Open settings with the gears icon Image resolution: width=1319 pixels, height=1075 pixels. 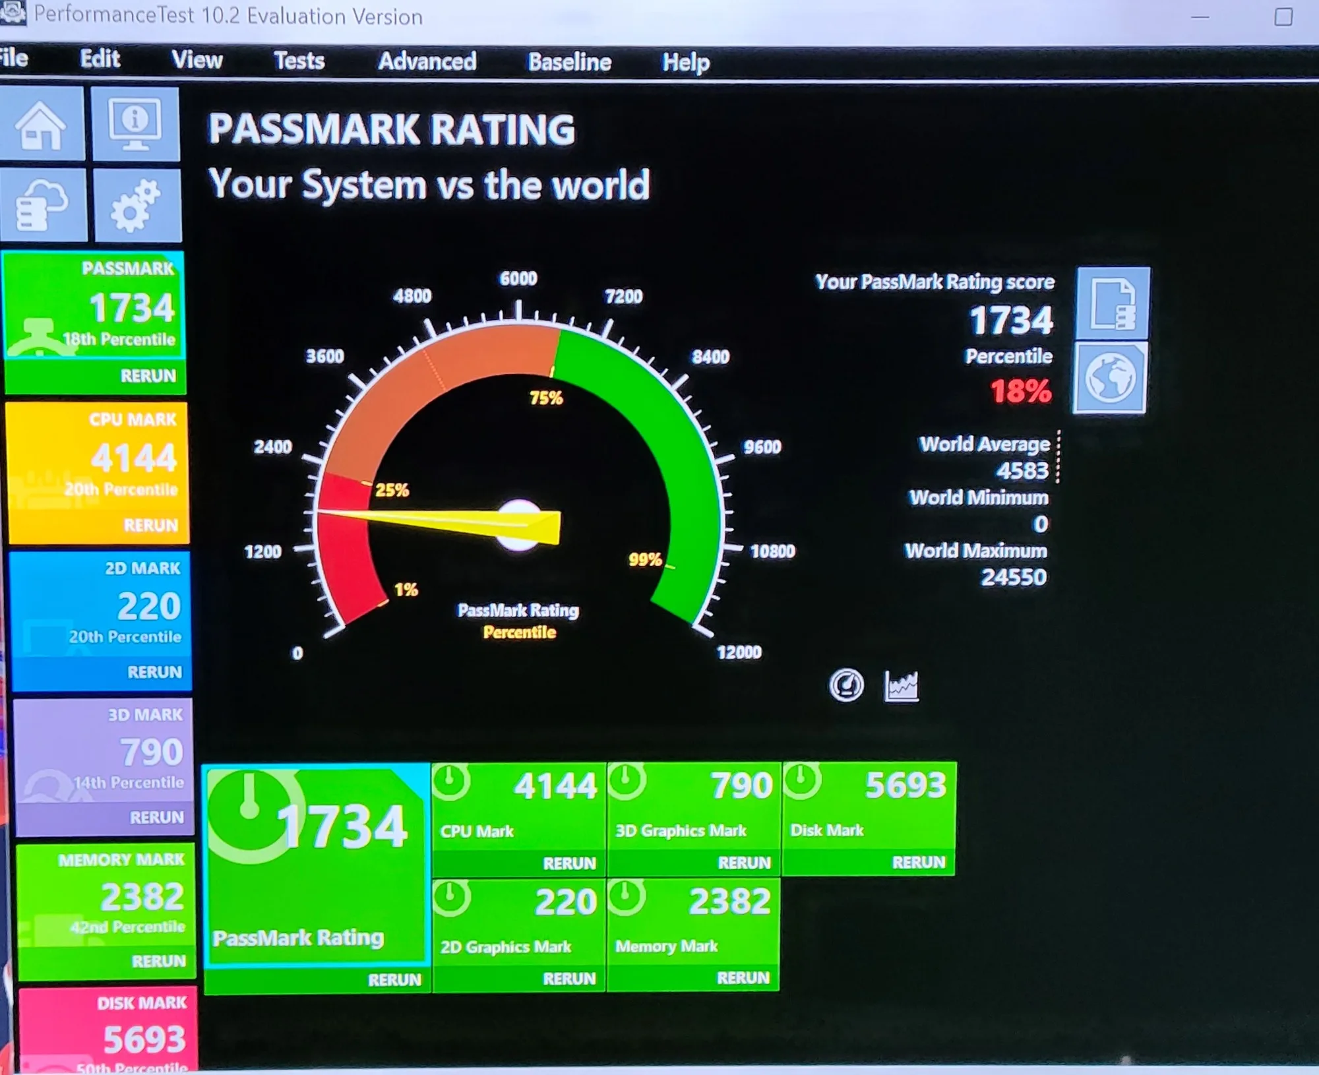[x=137, y=206]
